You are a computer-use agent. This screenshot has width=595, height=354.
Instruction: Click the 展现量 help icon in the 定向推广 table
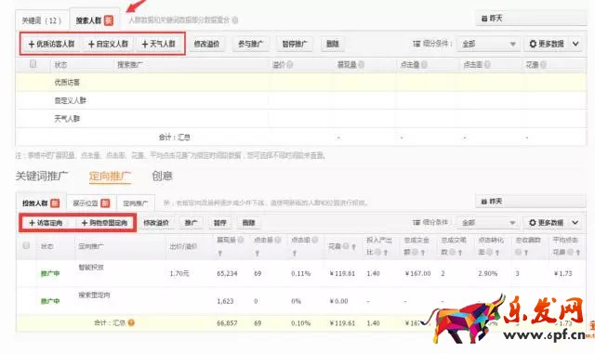coord(241,240)
